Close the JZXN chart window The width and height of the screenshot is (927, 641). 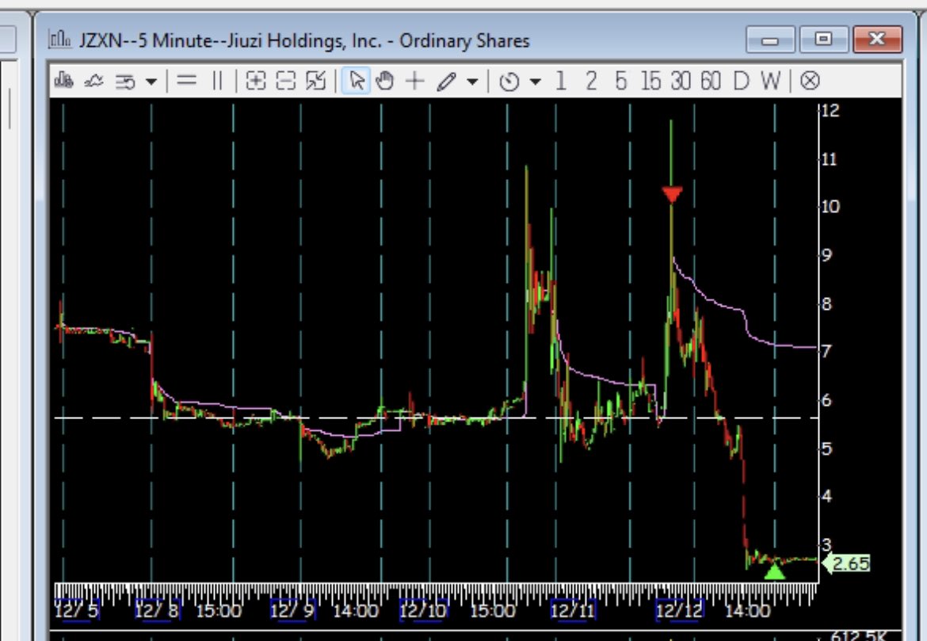tap(877, 40)
